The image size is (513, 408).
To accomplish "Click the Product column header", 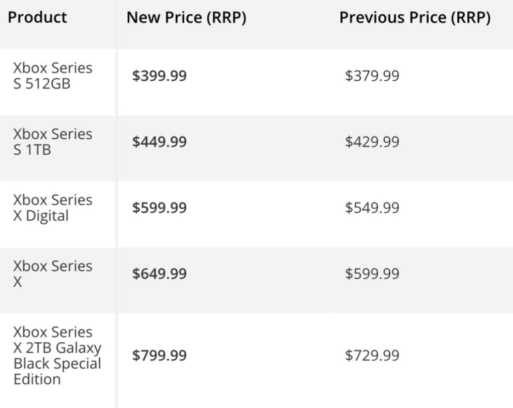I will (37, 17).
